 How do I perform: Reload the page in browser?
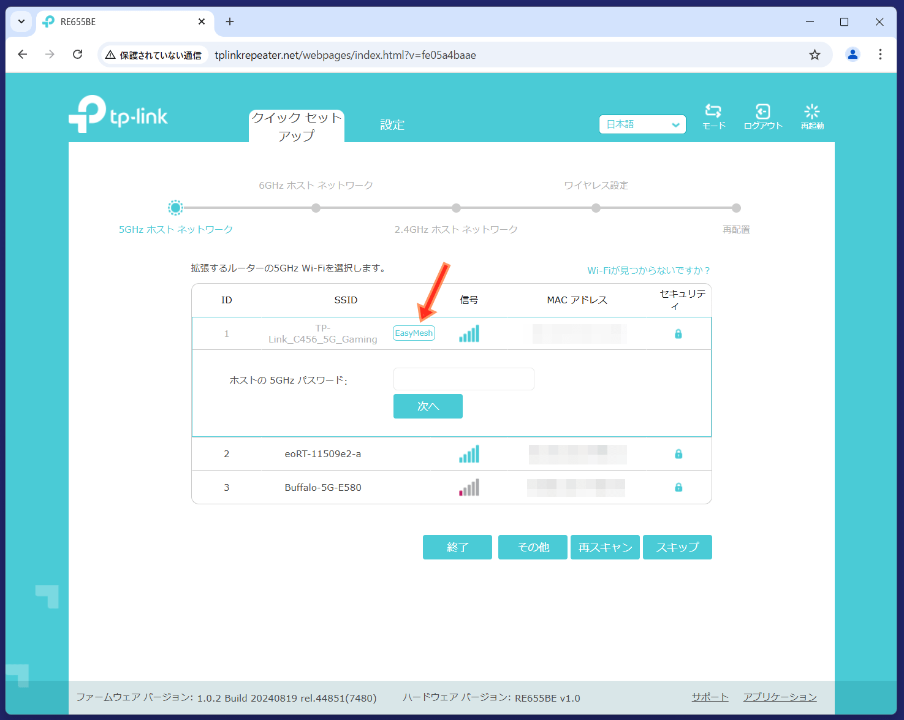click(78, 55)
